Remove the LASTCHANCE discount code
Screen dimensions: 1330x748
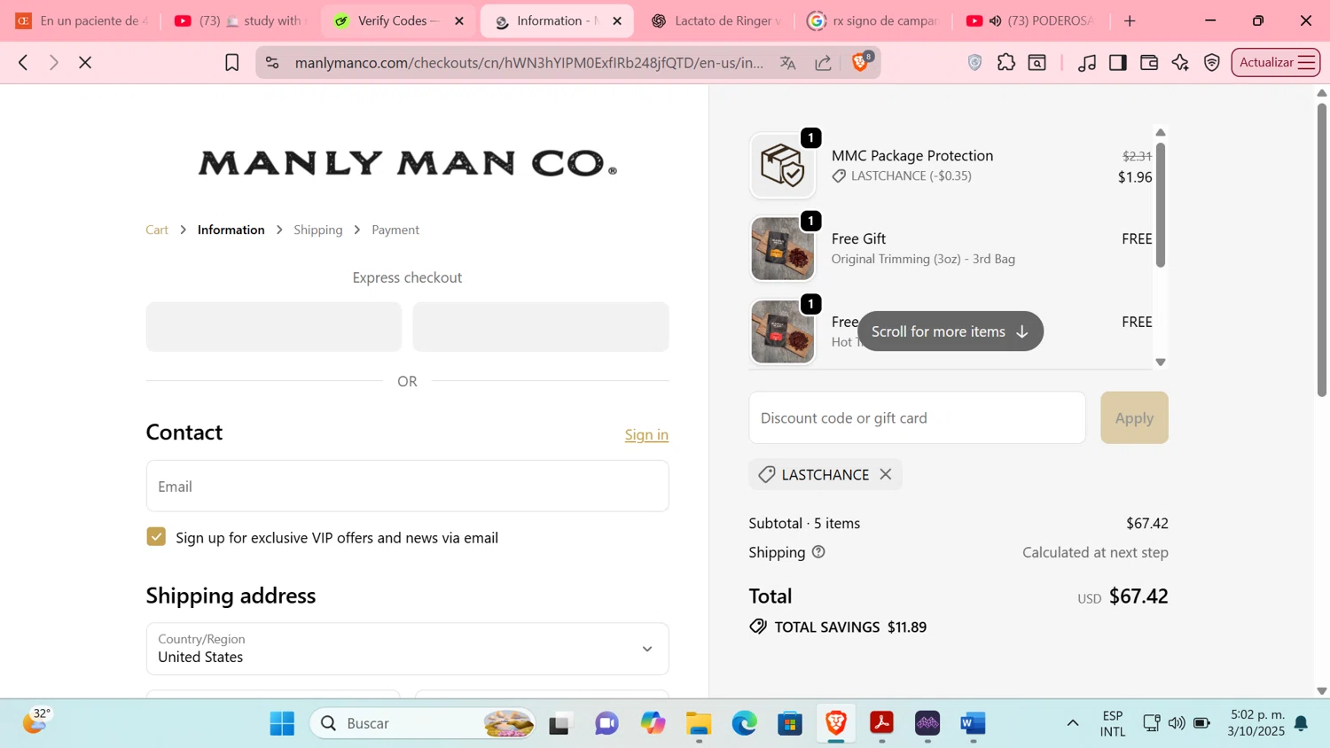(x=886, y=474)
